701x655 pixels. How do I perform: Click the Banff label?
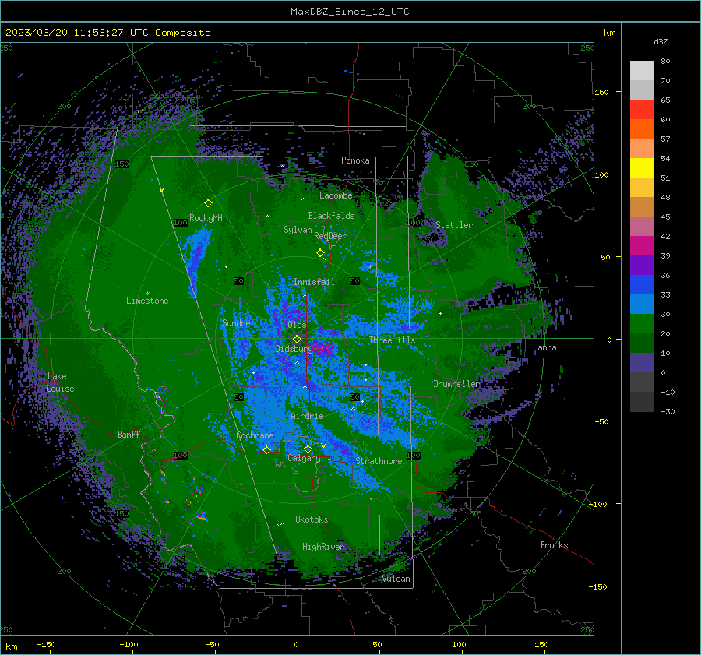click(129, 434)
